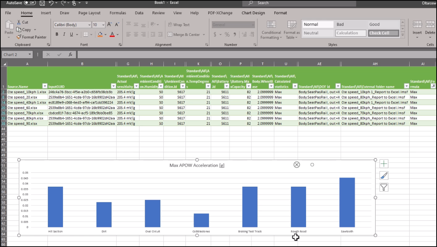Open the Chart Filters funnel icon
The image size is (437, 247).
384,187
